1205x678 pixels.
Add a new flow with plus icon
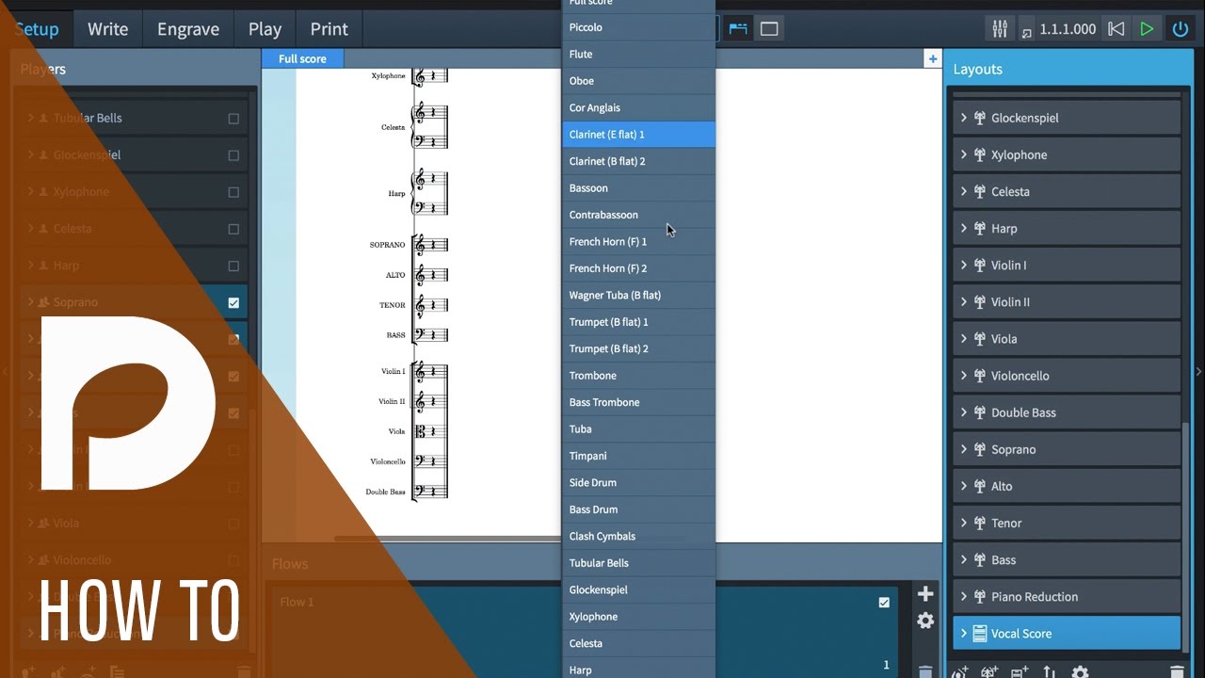tap(925, 593)
